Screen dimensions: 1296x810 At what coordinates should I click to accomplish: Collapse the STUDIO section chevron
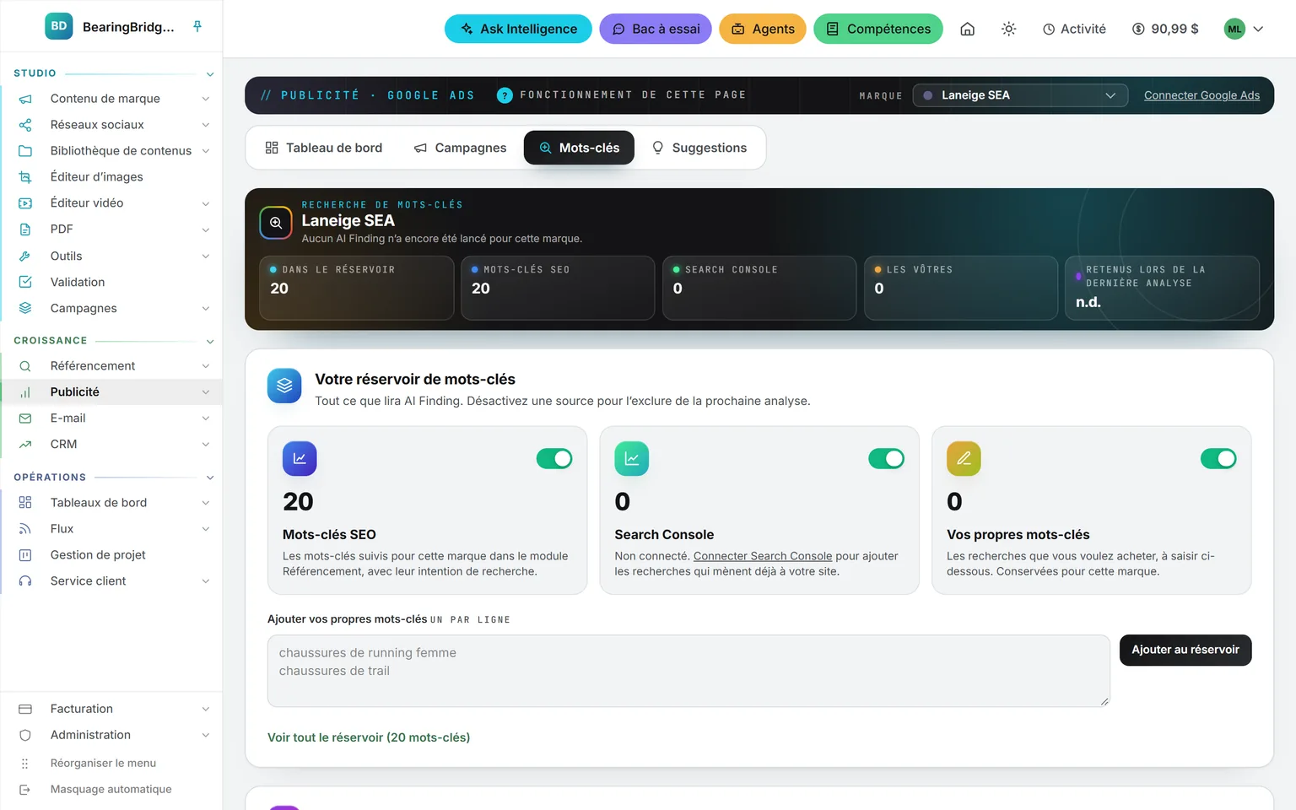(210, 74)
